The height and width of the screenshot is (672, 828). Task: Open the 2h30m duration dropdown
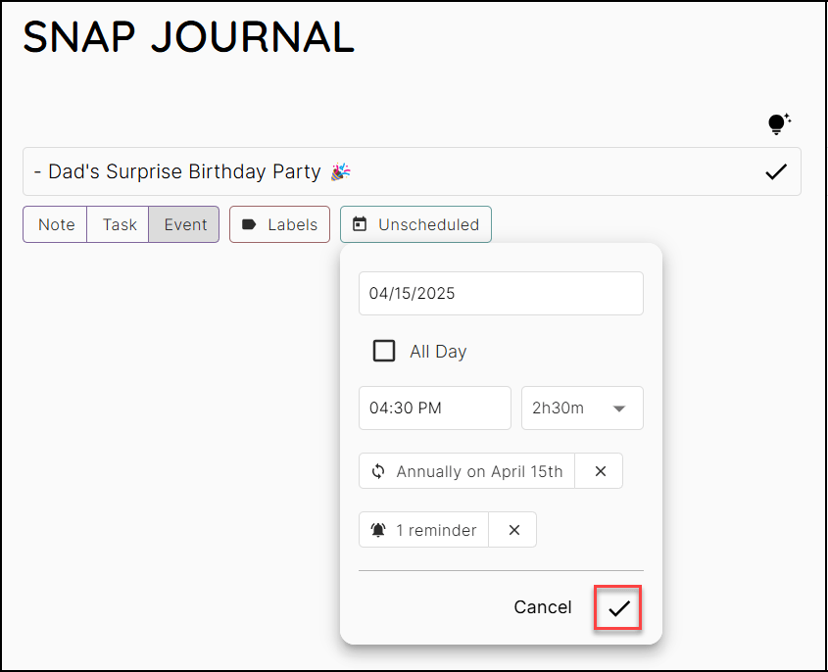tap(582, 408)
